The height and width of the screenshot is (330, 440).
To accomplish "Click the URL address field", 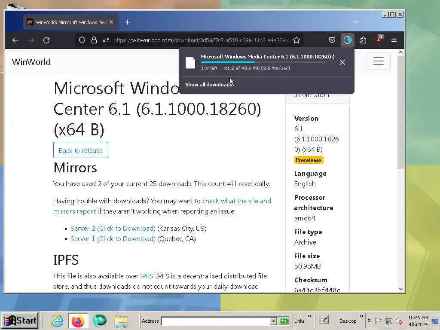I will pyautogui.click(x=200, y=40).
